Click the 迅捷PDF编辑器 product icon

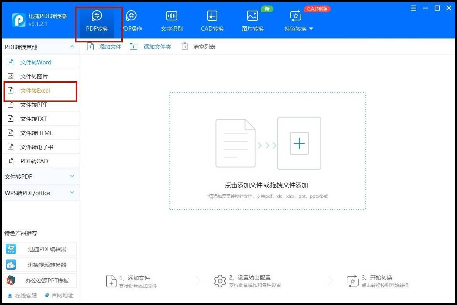tap(11, 249)
